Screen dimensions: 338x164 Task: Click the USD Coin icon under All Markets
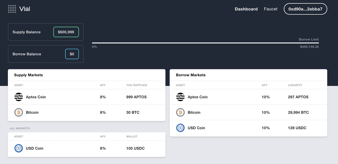[x=18, y=148]
